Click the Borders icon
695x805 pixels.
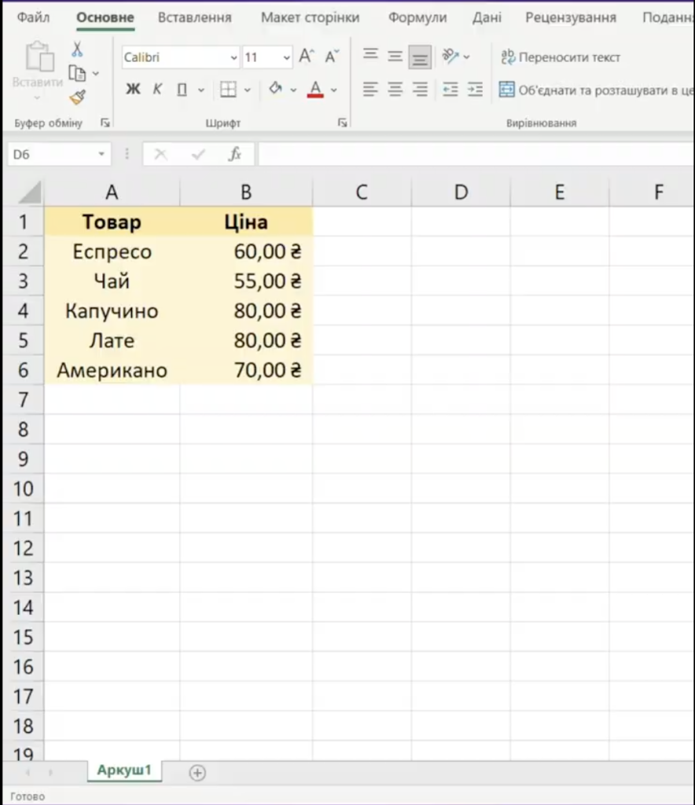pyautogui.click(x=228, y=90)
